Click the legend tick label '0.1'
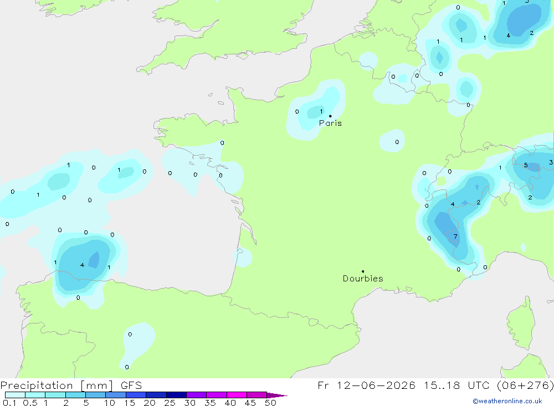 coord(9,403)
